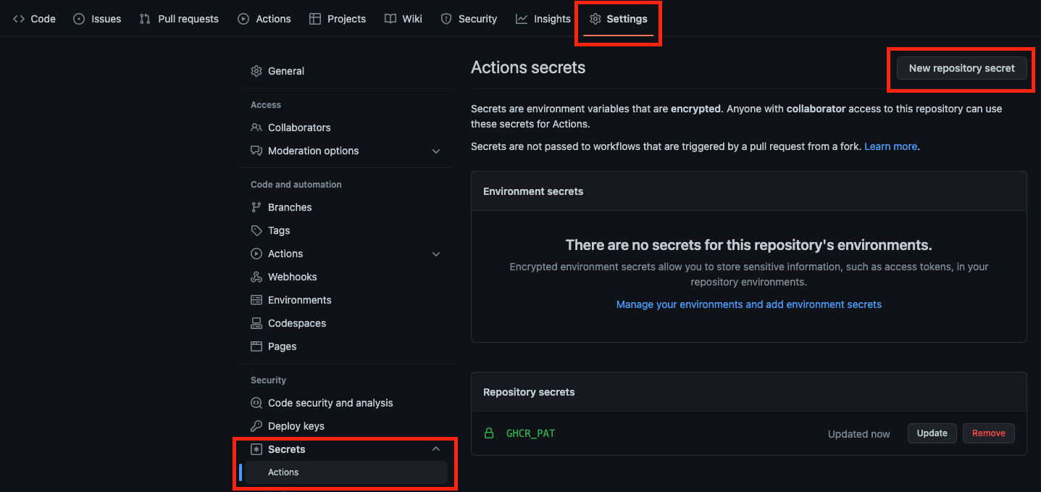Image resolution: width=1041 pixels, height=492 pixels.
Task: Collapse the Secrets section chevron
Action: [436, 449]
